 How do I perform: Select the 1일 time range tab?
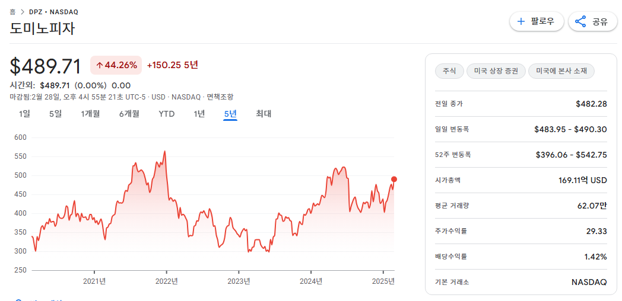[x=24, y=114]
